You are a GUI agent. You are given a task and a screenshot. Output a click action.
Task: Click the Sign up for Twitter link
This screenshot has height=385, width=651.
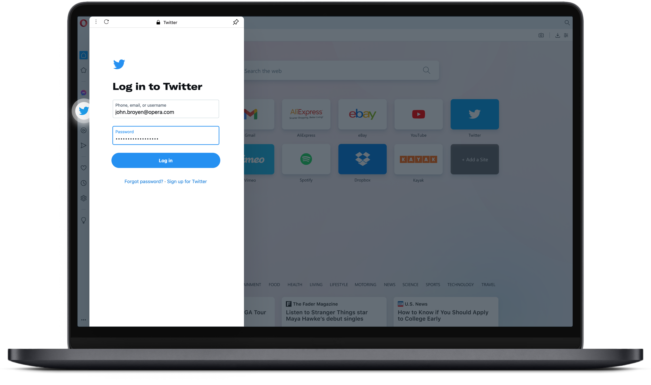pyautogui.click(x=187, y=181)
